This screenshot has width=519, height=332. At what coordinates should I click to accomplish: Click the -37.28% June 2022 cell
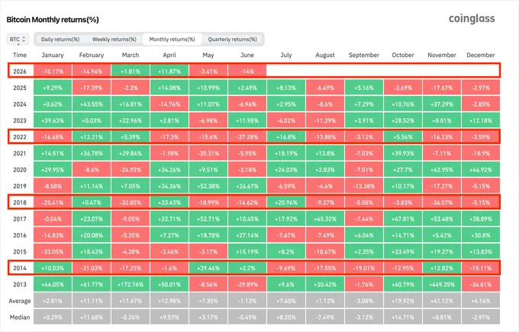pyautogui.click(x=247, y=137)
